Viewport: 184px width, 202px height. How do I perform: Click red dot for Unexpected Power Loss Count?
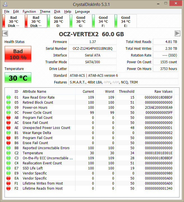click(8, 128)
